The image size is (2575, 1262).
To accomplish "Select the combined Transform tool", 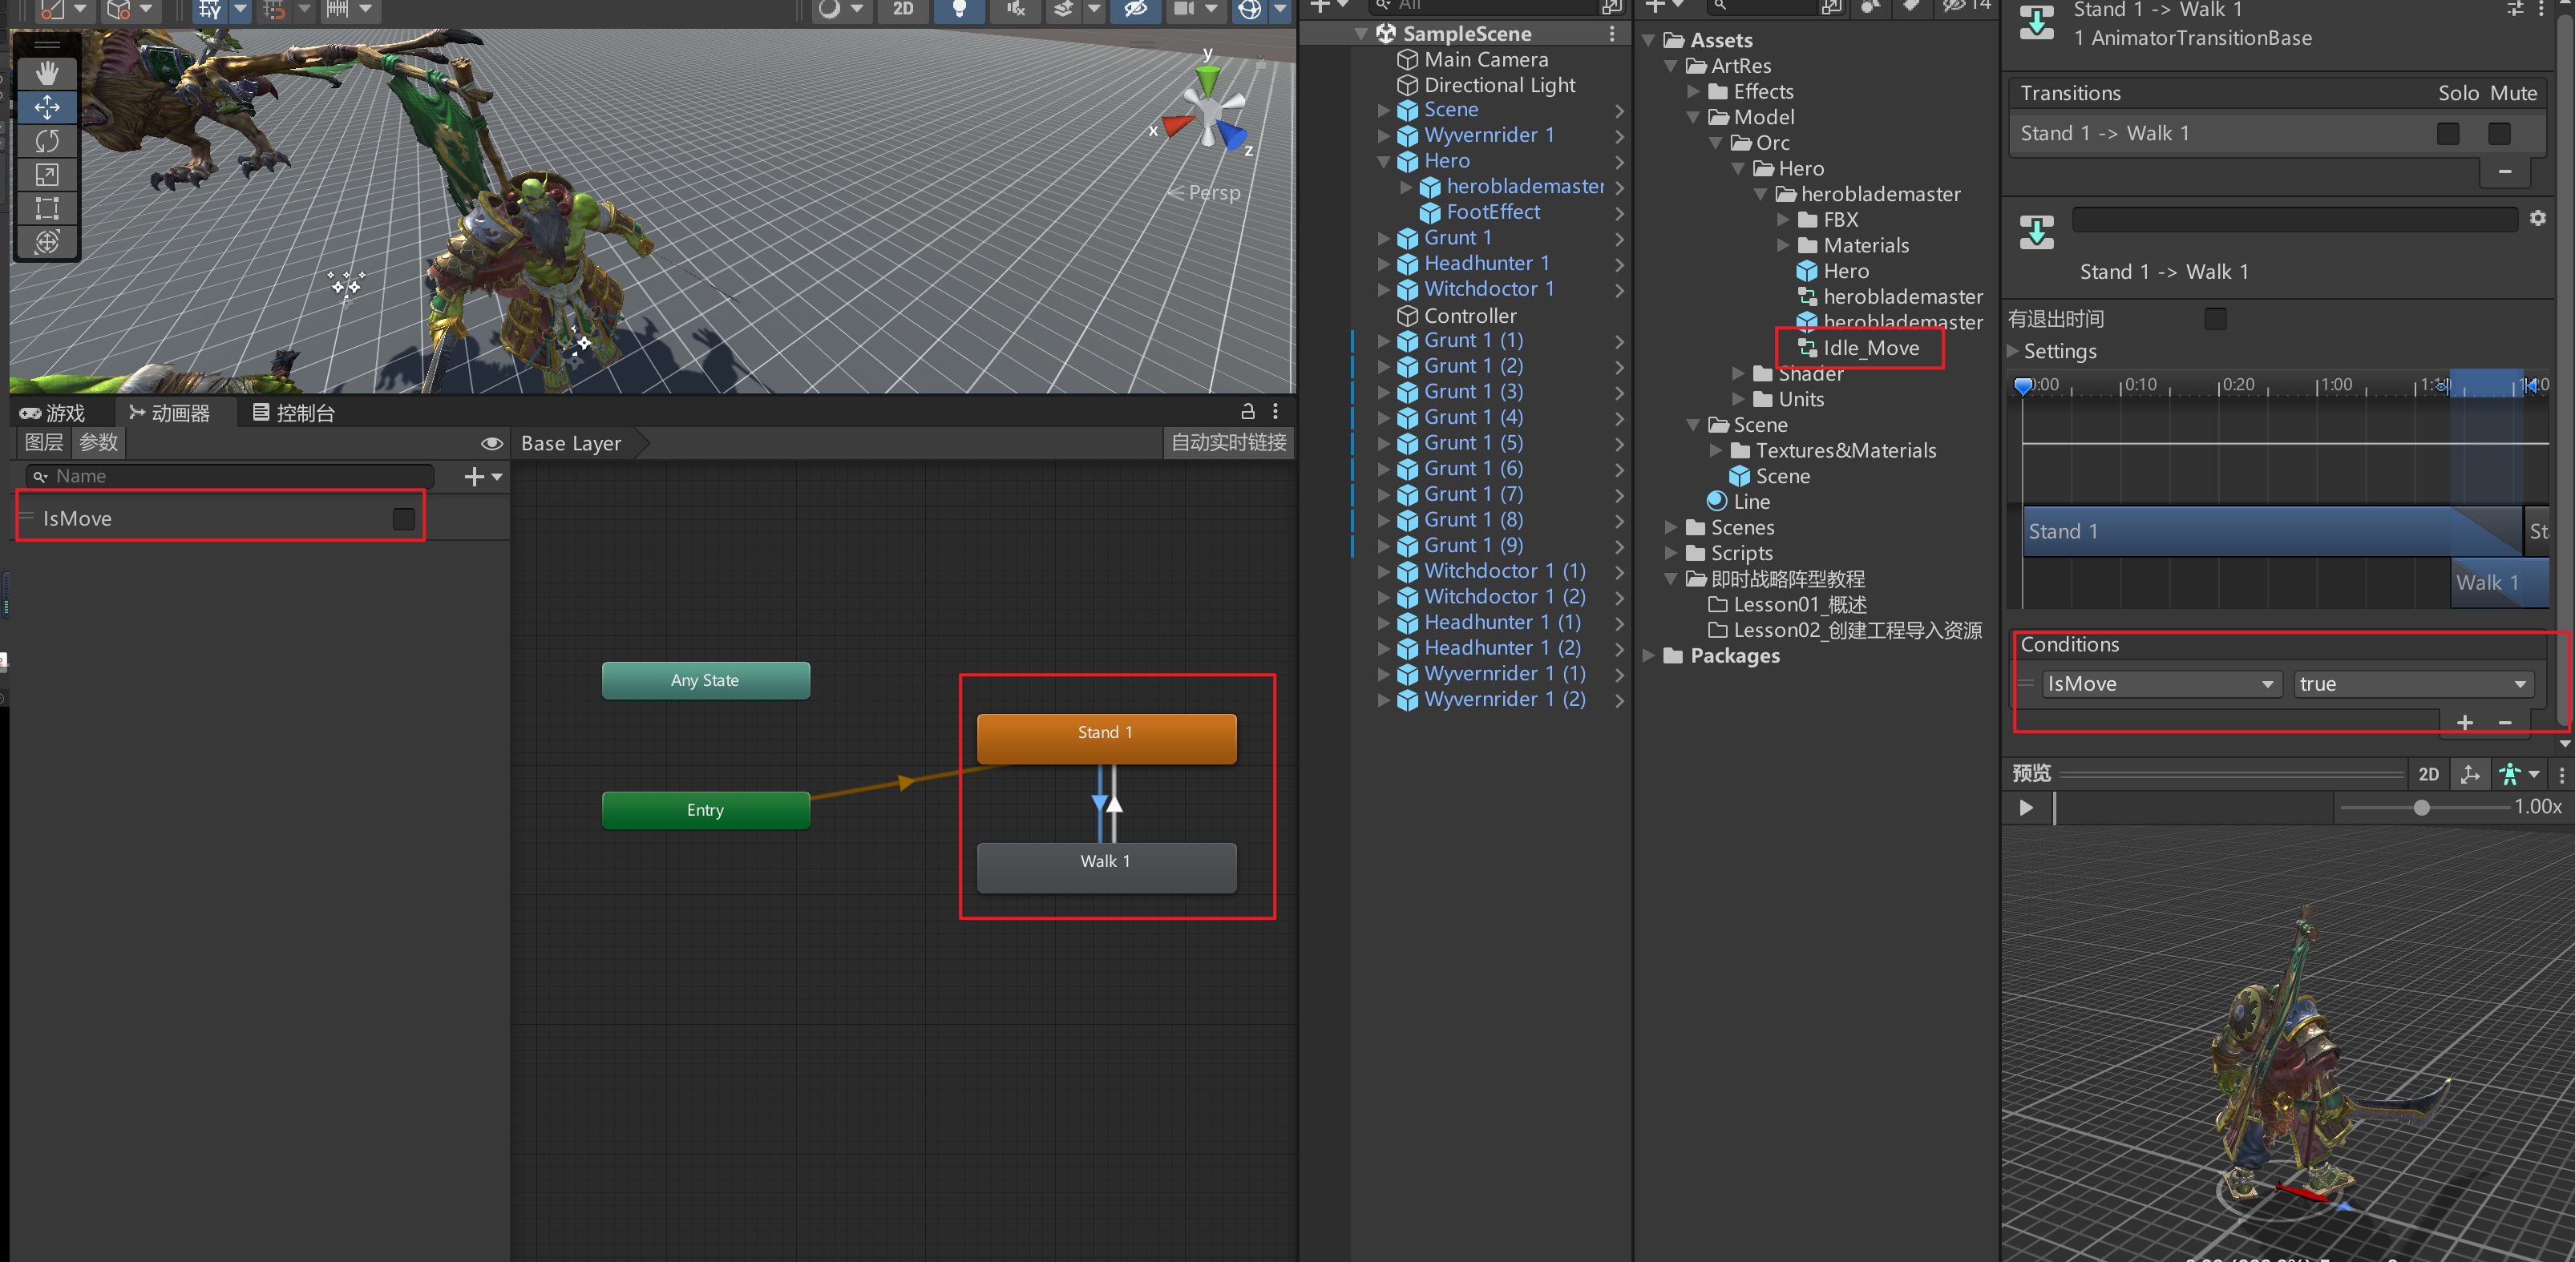I will point(47,242).
